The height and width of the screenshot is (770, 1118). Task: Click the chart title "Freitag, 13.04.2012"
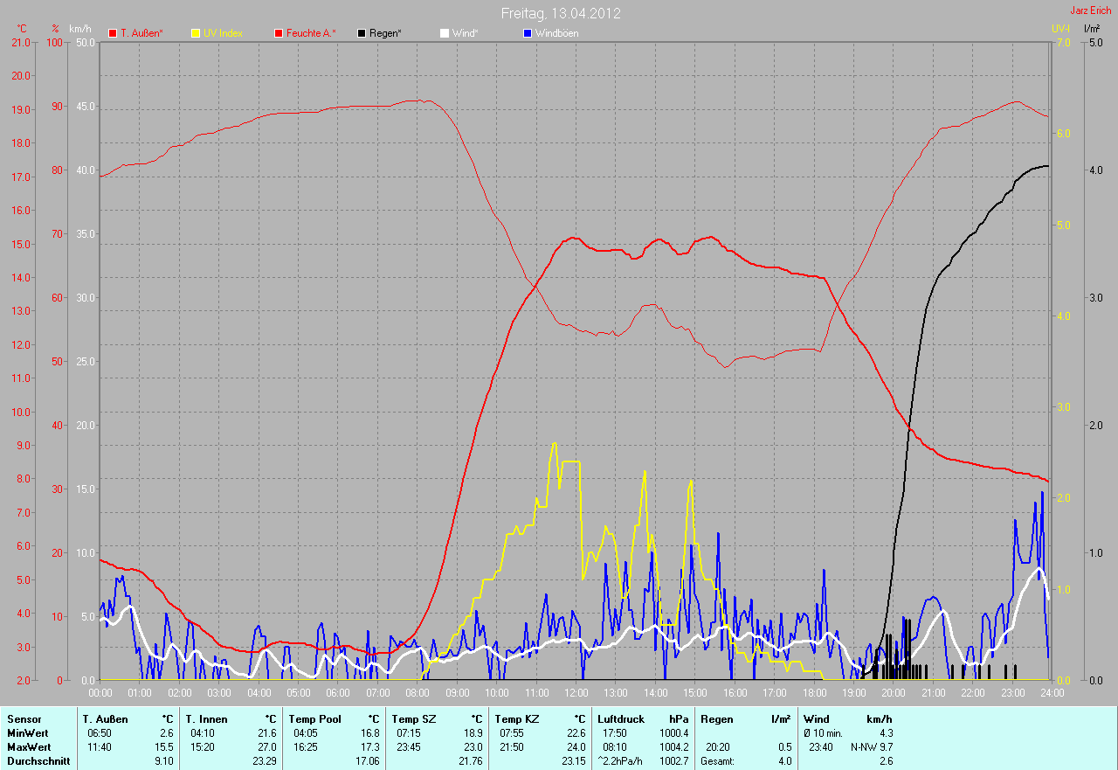click(561, 13)
